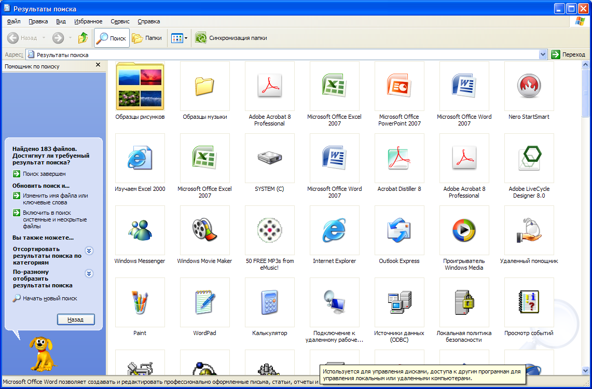Select the 50 FREE MP3s from eMusic icon
This screenshot has width=592, height=389.
click(270, 230)
